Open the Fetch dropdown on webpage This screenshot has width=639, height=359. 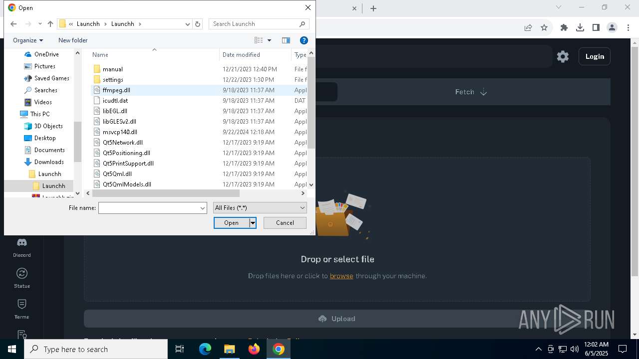[471, 92]
